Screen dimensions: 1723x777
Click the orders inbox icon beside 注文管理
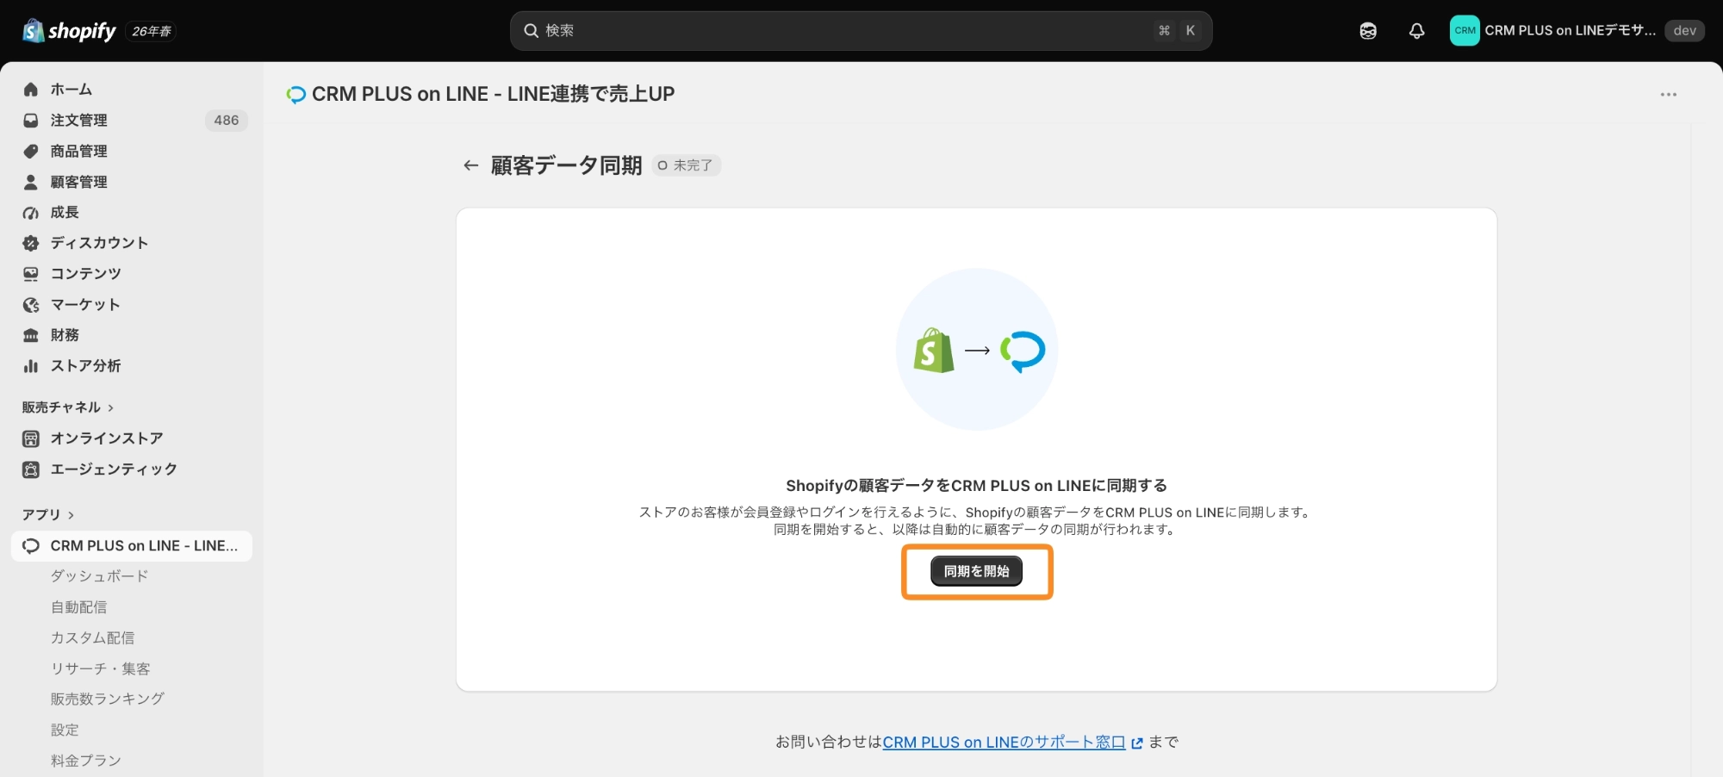(31, 121)
